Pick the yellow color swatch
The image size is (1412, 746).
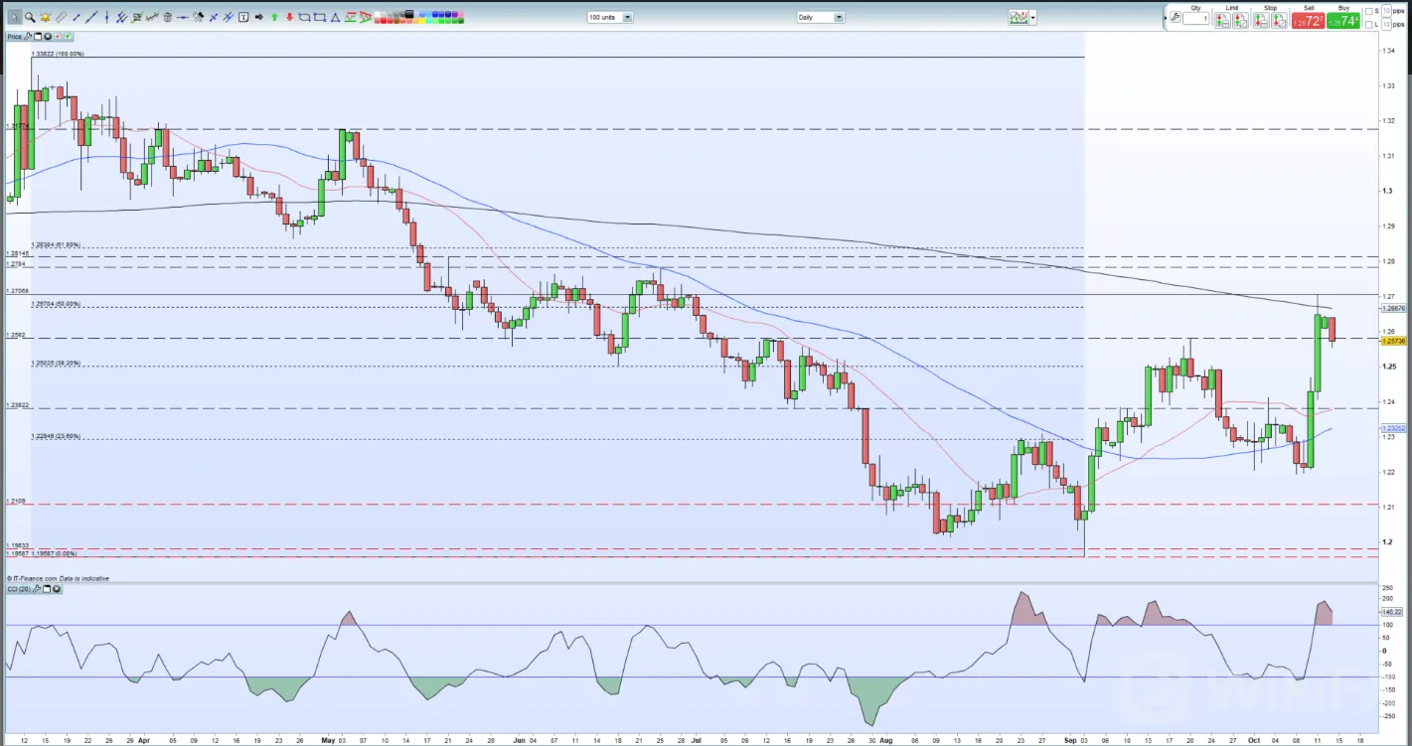[x=422, y=21]
